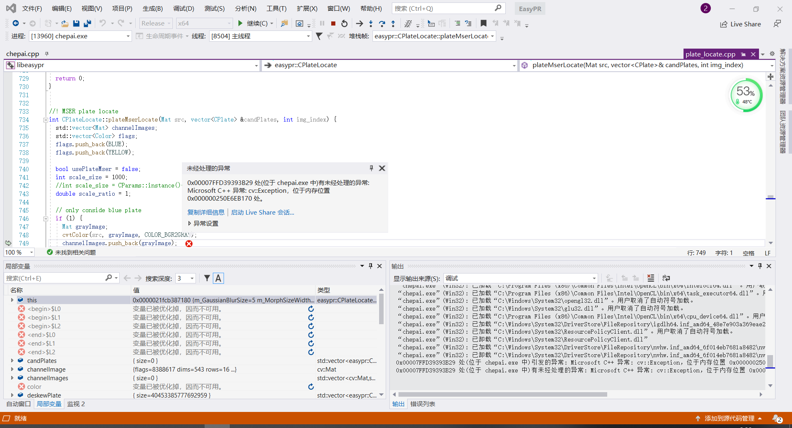Image resolution: width=792 pixels, height=428 pixels.
Task: Click the filter funnel in Locals panel
Action: [x=207, y=278]
